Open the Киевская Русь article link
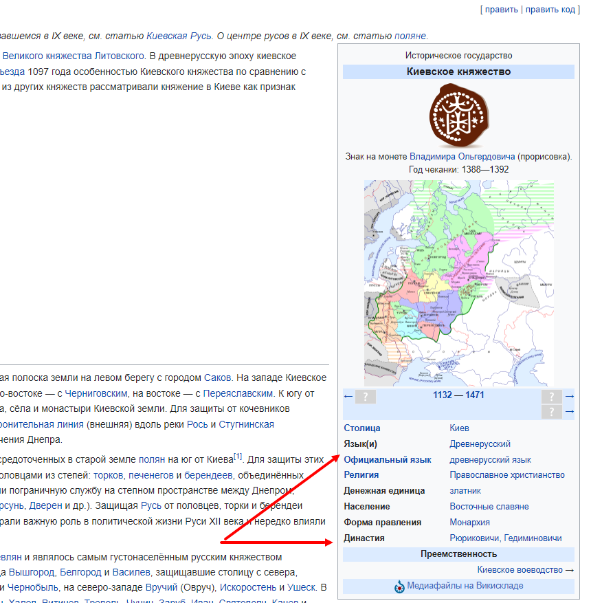The width and height of the screenshot is (591, 603). click(x=179, y=36)
